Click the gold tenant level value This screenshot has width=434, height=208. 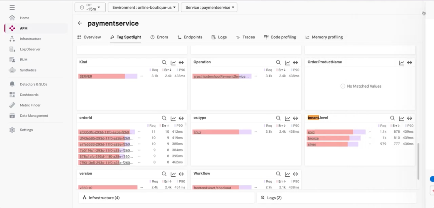click(x=311, y=132)
